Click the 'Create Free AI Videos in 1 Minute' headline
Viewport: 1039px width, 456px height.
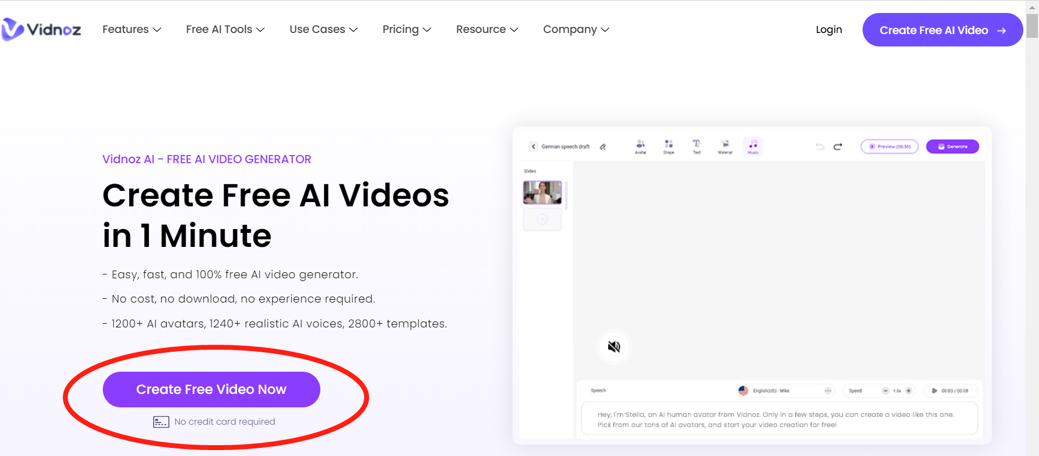(x=275, y=215)
